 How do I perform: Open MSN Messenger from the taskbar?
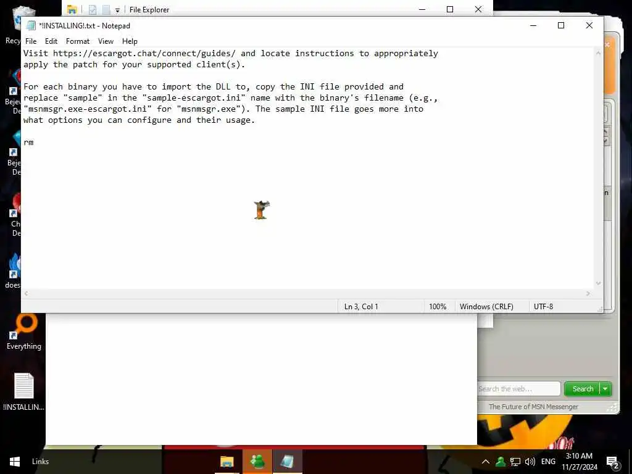[x=257, y=462]
